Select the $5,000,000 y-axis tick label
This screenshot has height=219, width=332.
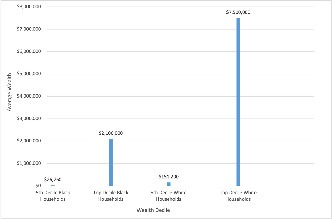29,74
